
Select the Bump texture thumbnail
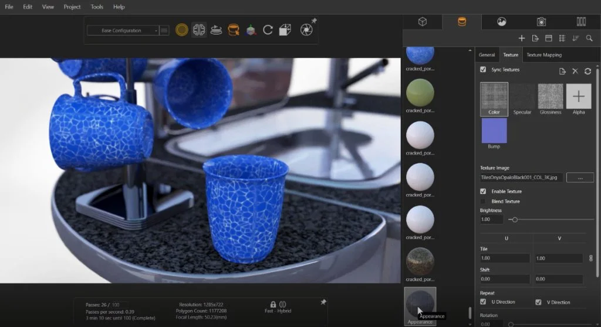point(494,131)
